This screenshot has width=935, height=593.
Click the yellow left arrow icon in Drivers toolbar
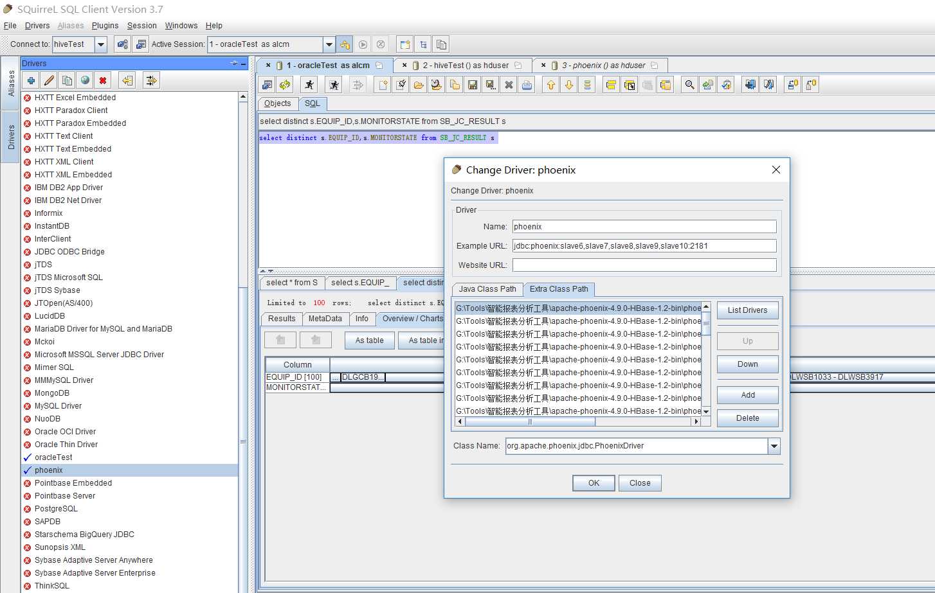(127, 80)
